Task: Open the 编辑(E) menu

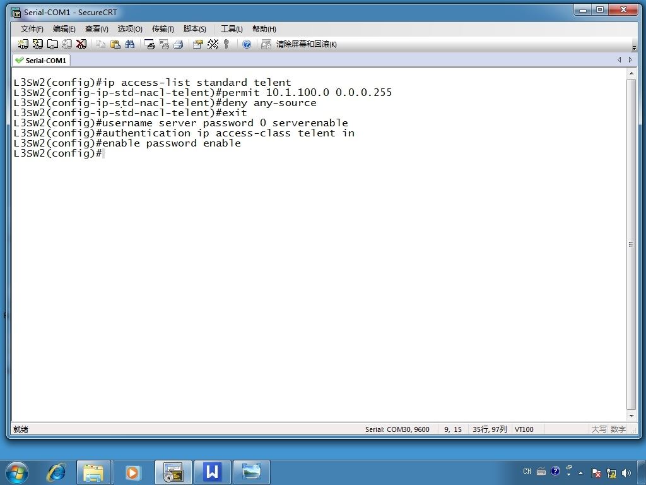Action: (64, 29)
